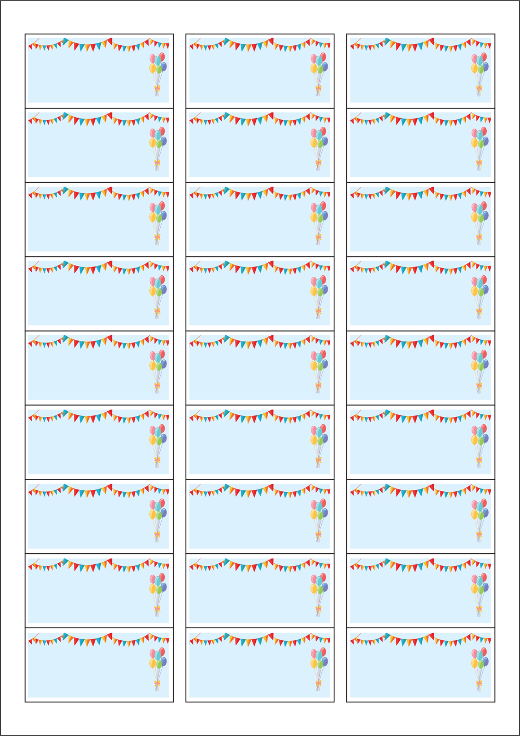Image resolution: width=520 pixels, height=736 pixels.
Task: Click the balloon bunch in the sixth-row right label
Action: 480,446
